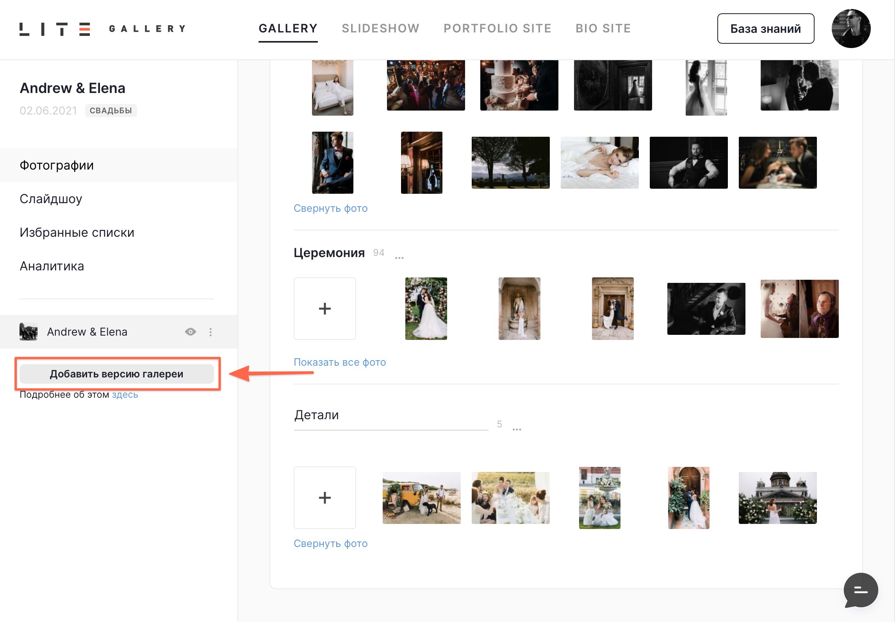Toggle eye visibility for Andrew & Elena version
The height and width of the screenshot is (622, 895).
[191, 332]
